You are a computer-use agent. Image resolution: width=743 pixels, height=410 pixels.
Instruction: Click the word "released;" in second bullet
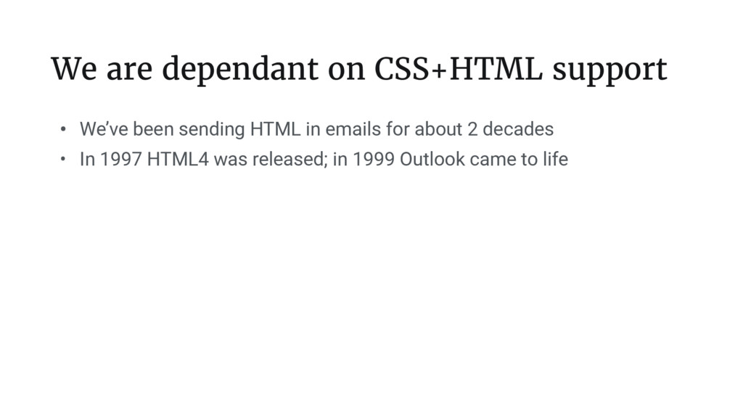(x=290, y=159)
